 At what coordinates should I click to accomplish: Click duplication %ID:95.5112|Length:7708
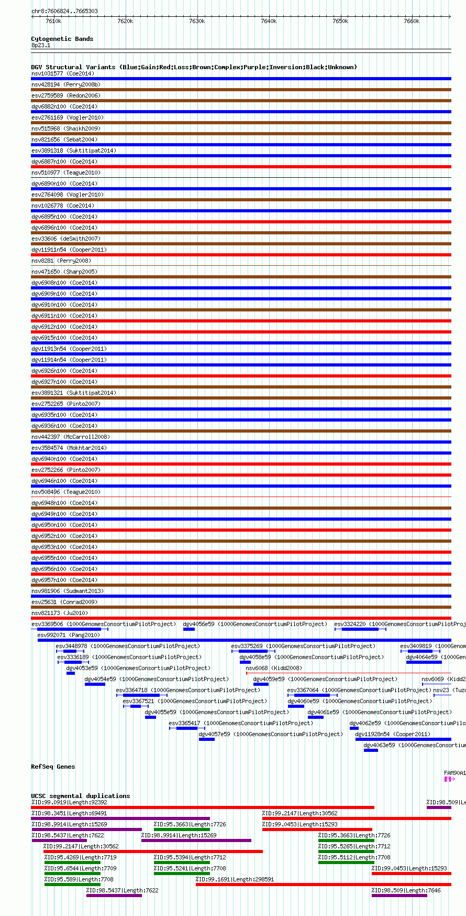(354, 857)
